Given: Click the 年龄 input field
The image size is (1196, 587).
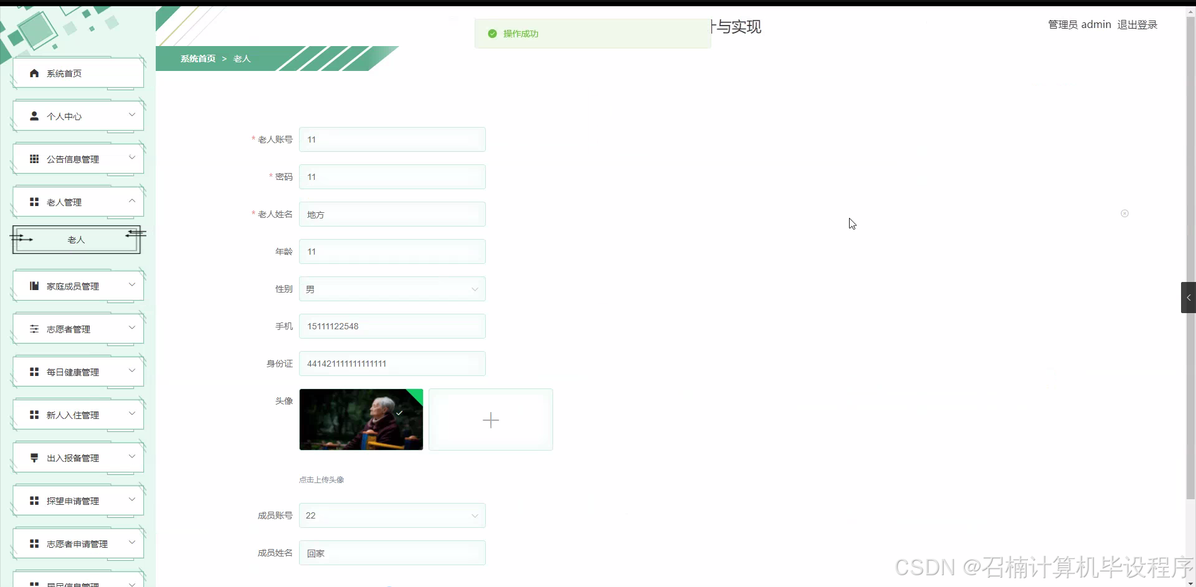Looking at the screenshot, I should coord(392,251).
